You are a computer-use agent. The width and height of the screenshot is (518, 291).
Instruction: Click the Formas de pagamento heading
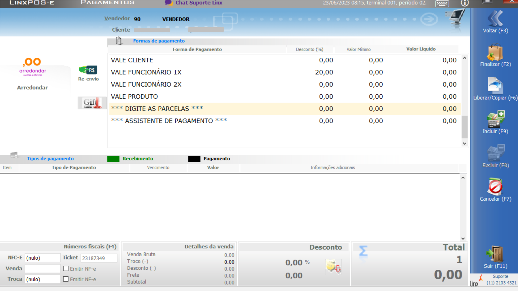pos(159,41)
